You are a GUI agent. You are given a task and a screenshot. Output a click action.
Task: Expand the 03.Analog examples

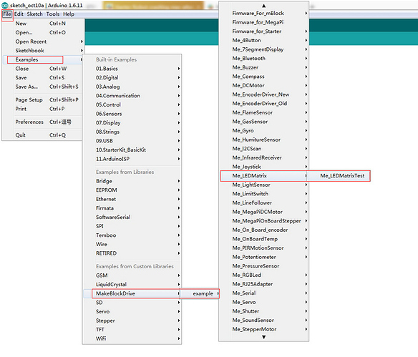(132, 87)
